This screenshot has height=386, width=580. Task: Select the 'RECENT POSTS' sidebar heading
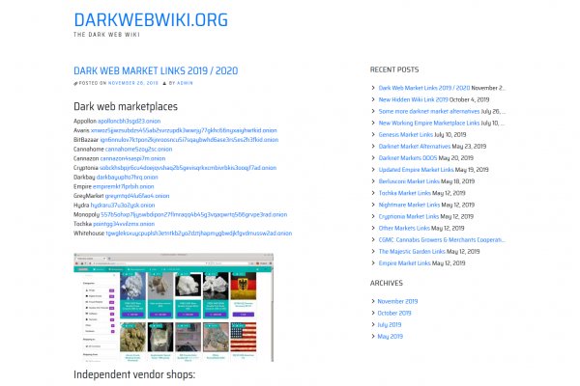coord(394,69)
